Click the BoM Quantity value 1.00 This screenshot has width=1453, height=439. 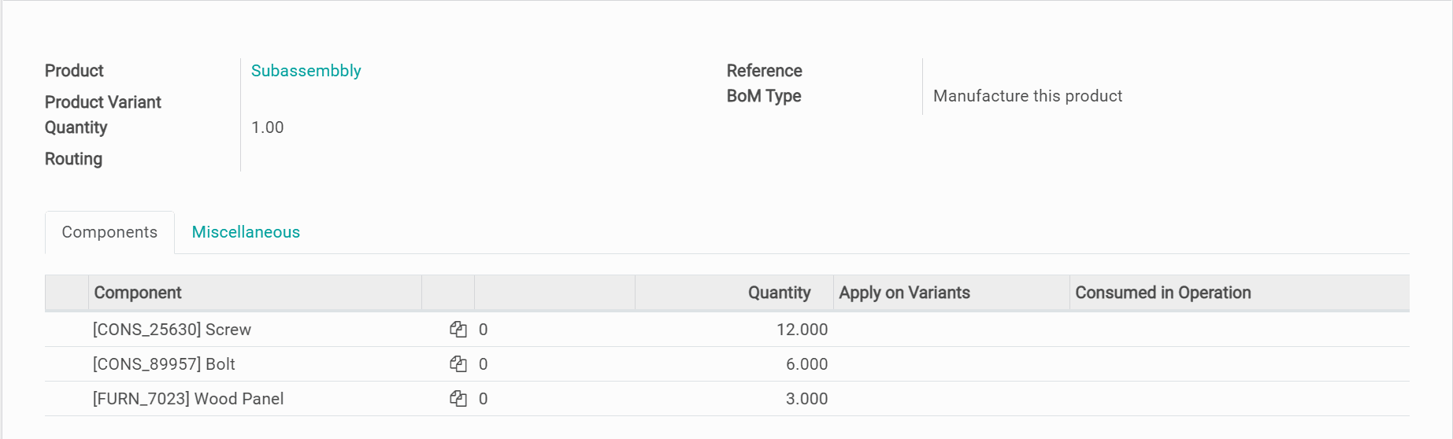point(267,127)
